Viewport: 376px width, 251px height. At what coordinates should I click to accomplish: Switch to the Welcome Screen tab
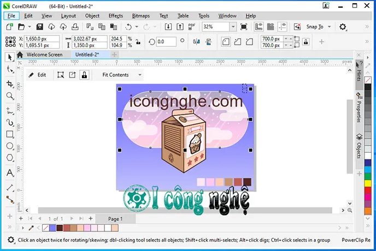[x=44, y=55]
